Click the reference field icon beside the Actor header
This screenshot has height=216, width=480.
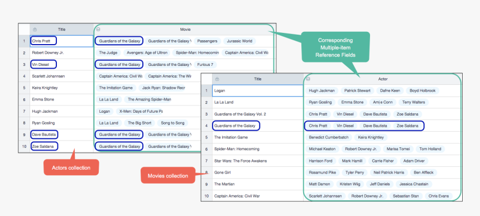point(308,79)
